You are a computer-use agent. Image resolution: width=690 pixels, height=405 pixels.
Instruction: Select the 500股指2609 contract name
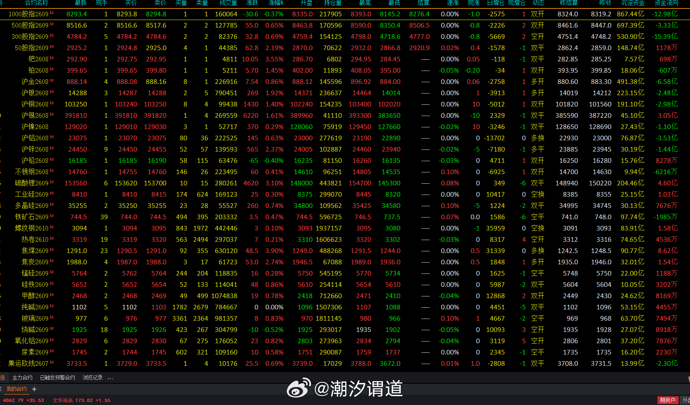[30, 25]
